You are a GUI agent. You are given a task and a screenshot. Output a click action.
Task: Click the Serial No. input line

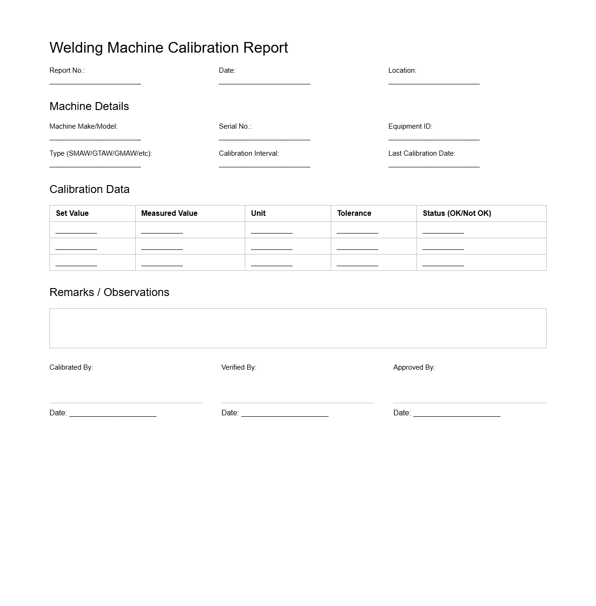[x=264, y=138]
